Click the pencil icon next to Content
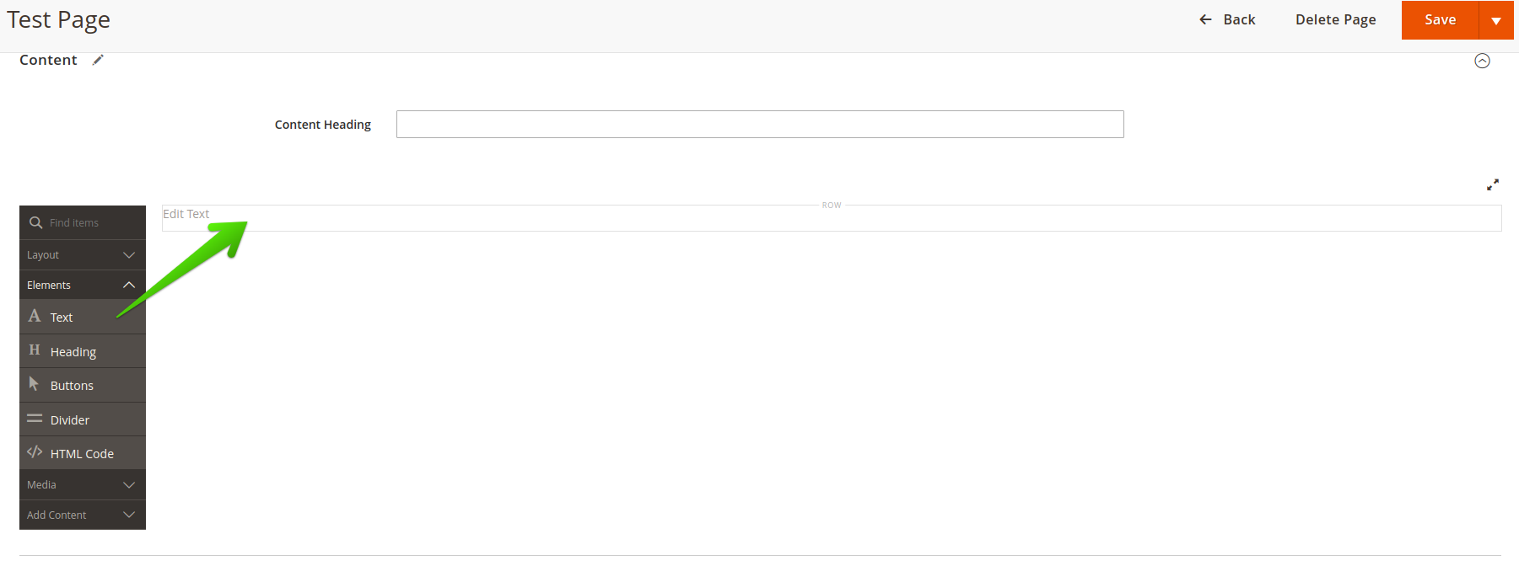Viewport: 1519px width, 566px height. coord(98,60)
